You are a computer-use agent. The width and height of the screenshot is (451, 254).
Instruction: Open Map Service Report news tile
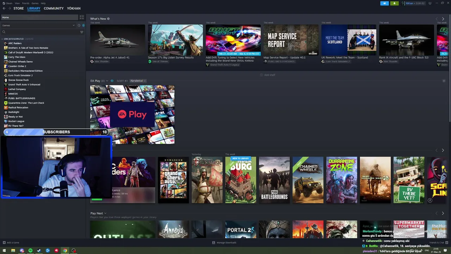(291, 40)
